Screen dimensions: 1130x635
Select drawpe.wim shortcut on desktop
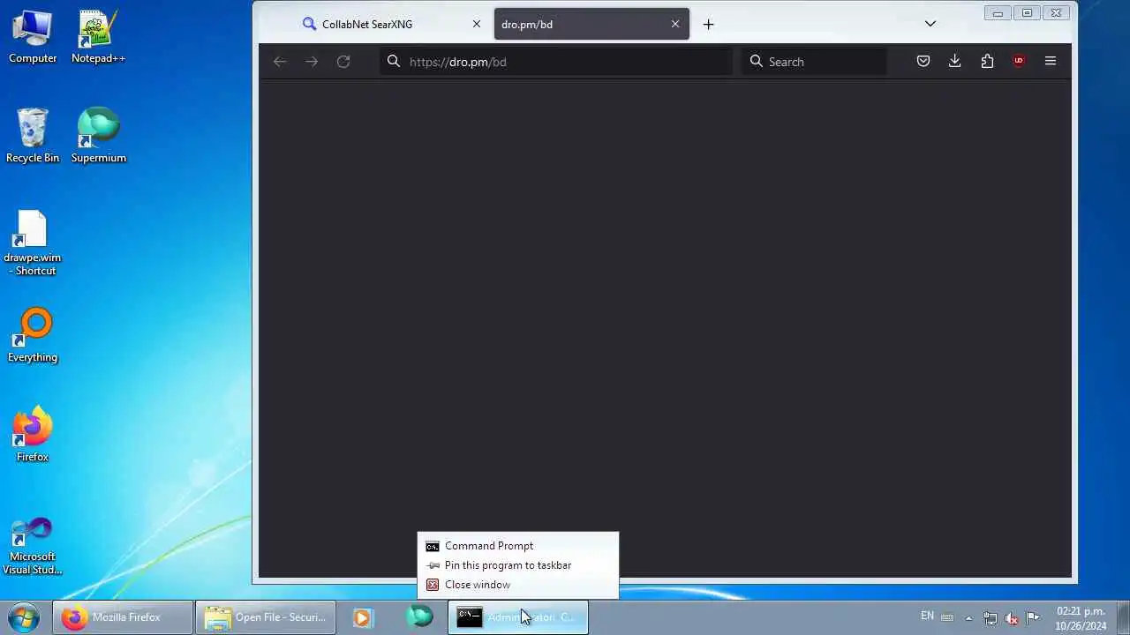33,243
